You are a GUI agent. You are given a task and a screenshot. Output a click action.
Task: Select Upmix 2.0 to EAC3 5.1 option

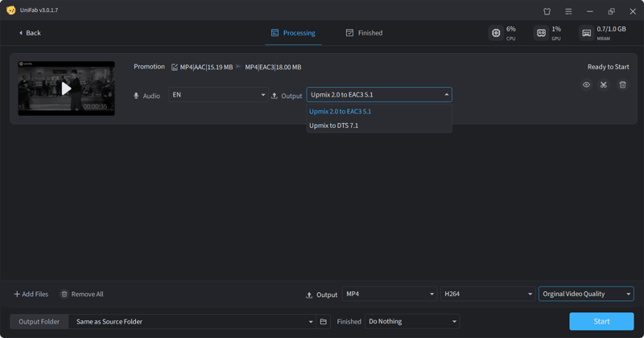tap(341, 112)
